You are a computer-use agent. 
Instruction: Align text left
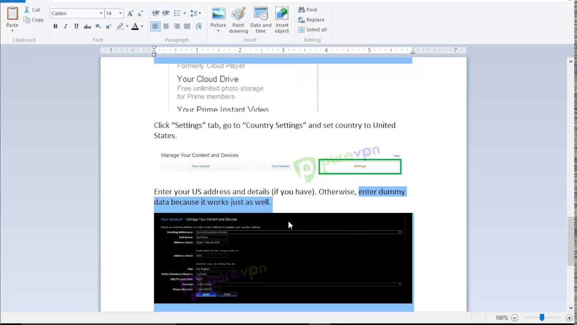[x=156, y=27]
